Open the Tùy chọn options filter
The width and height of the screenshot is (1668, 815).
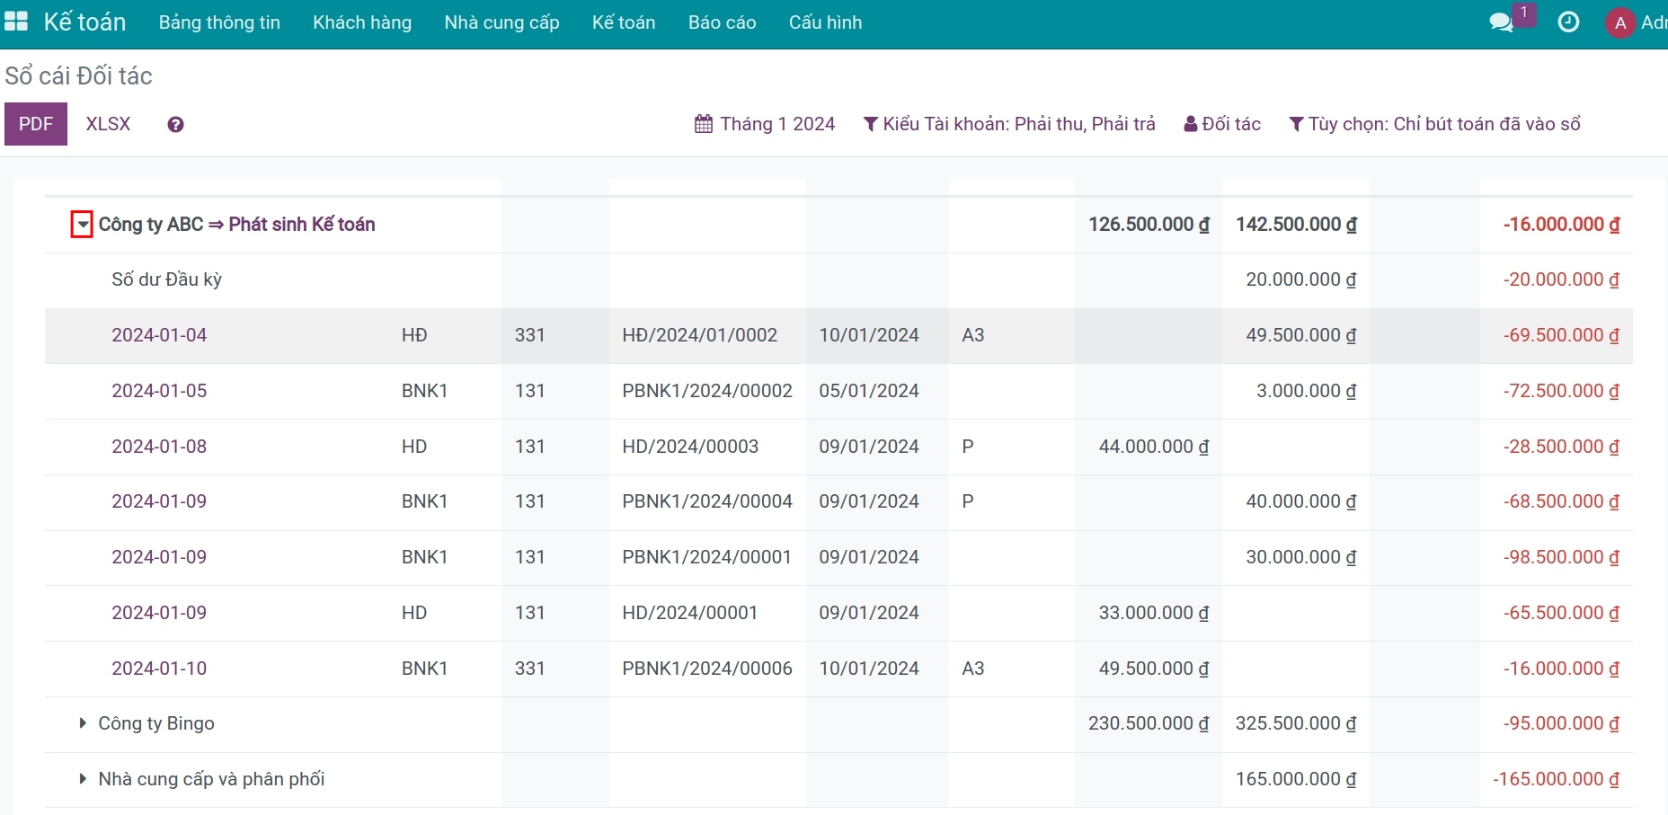(x=1434, y=124)
